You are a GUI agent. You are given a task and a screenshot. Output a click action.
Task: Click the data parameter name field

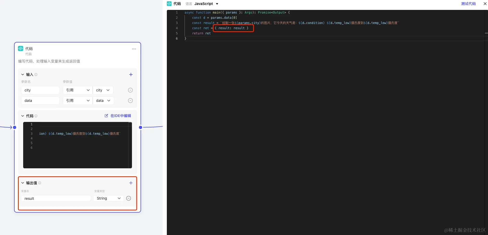[x=40, y=101]
